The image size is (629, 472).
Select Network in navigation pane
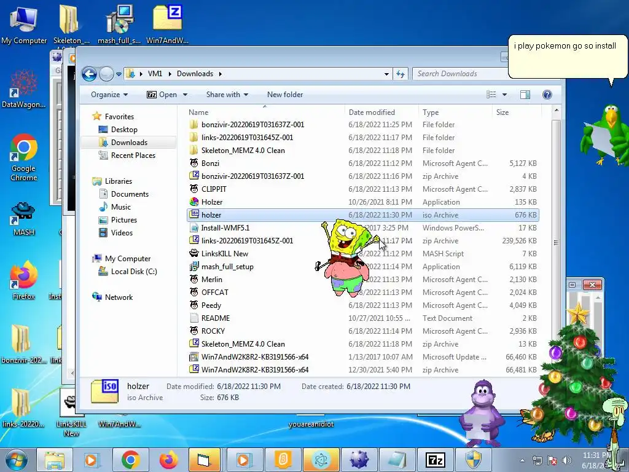click(119, 297)
